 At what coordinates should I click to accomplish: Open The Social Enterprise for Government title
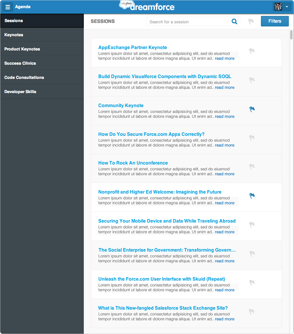point(167,250)
